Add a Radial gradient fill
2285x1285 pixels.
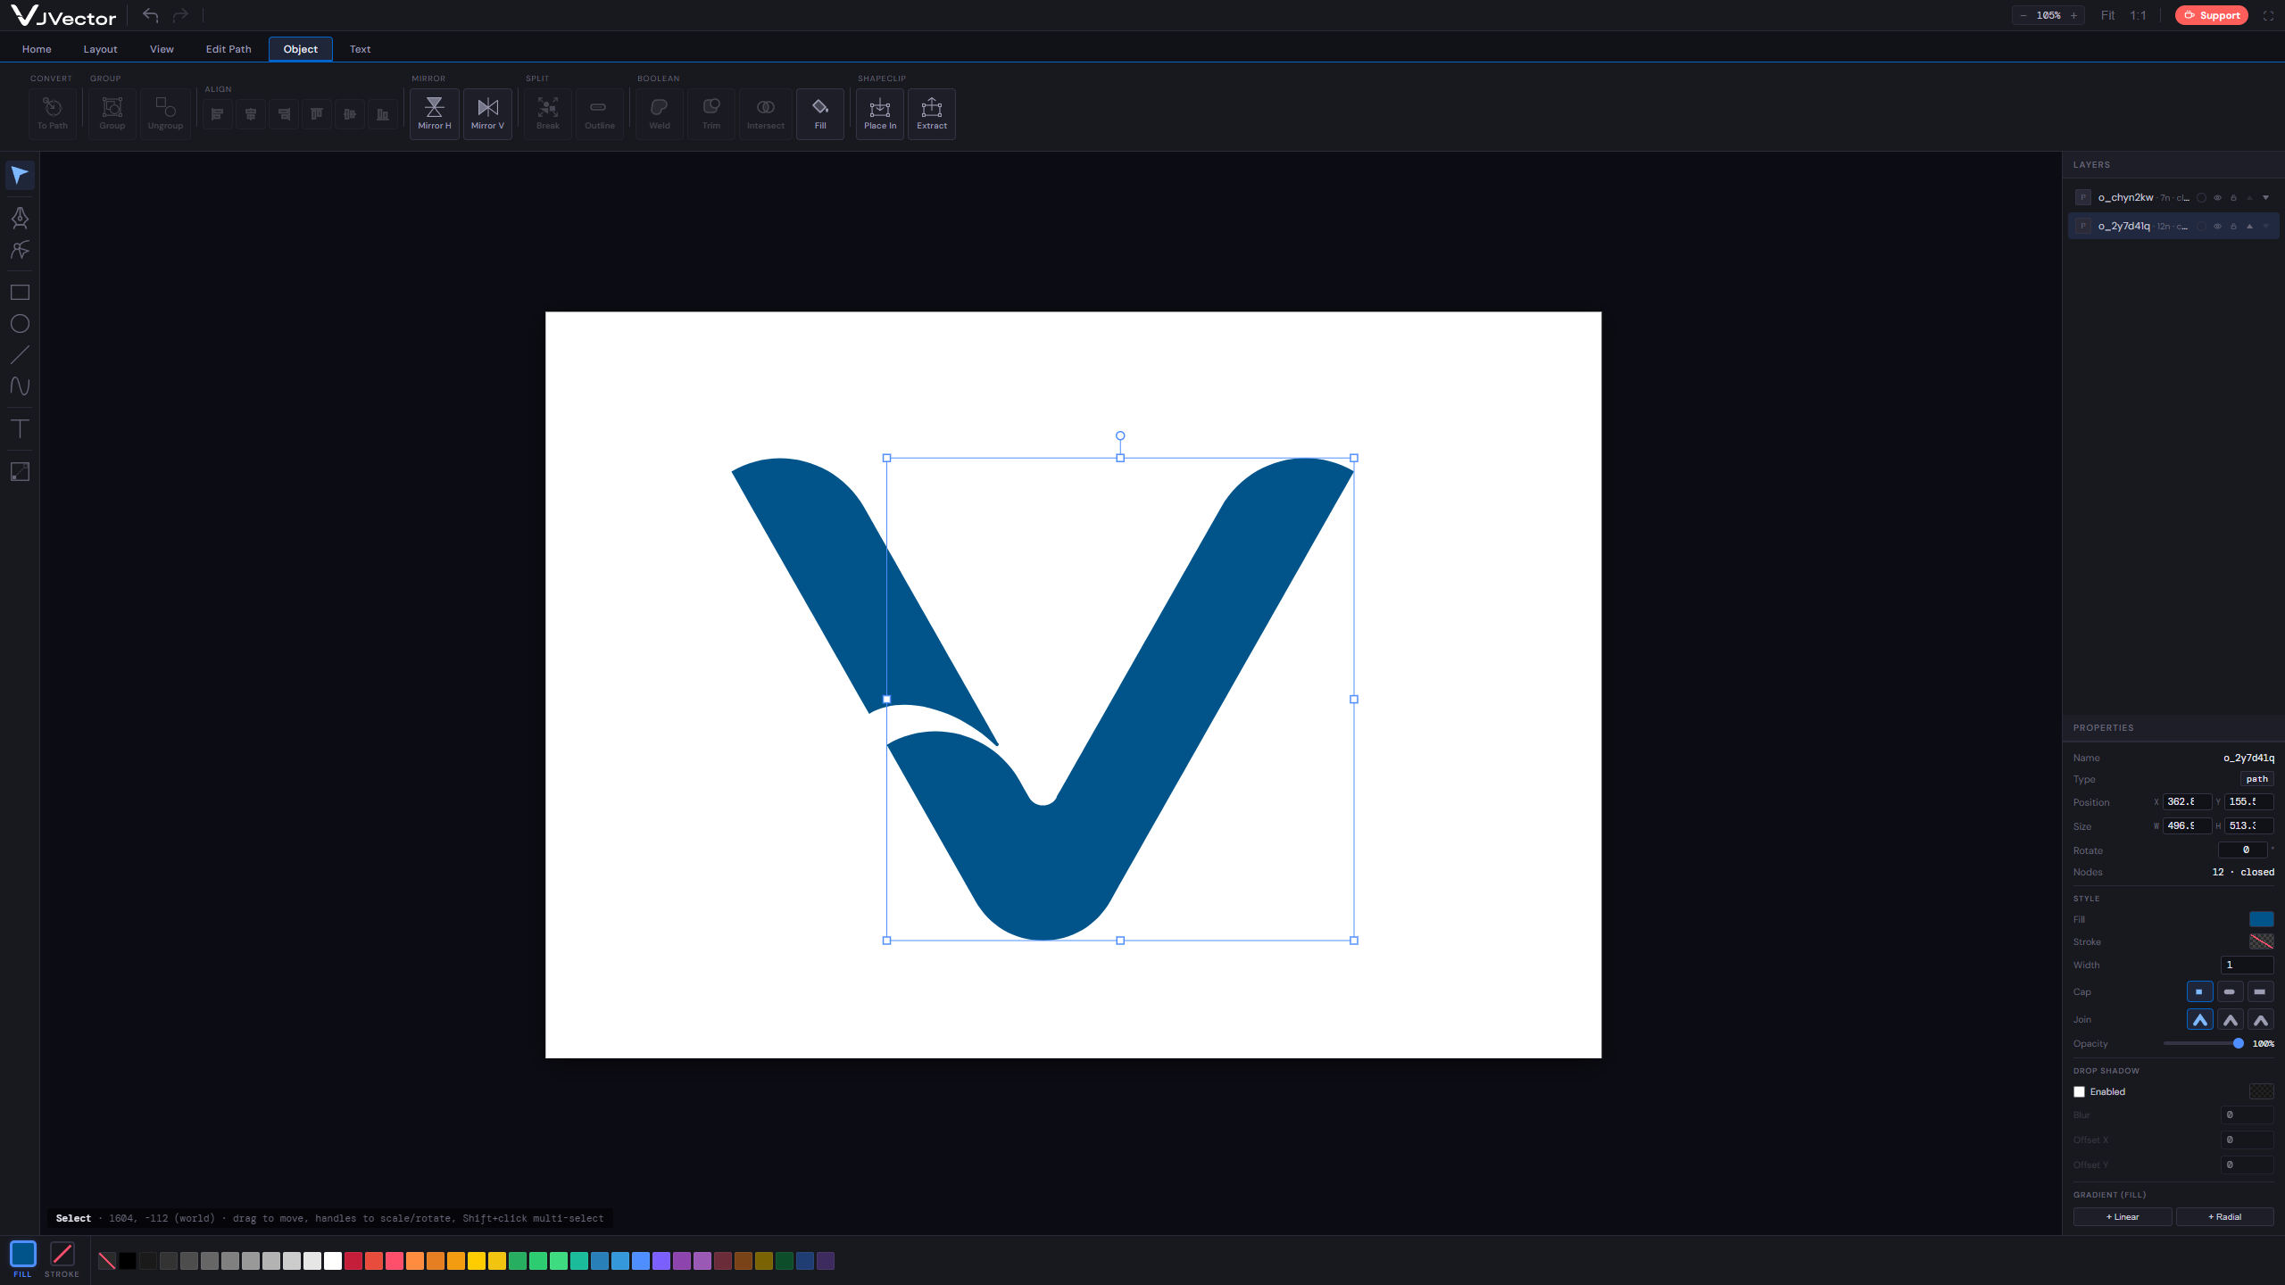coord(2224,1216)
